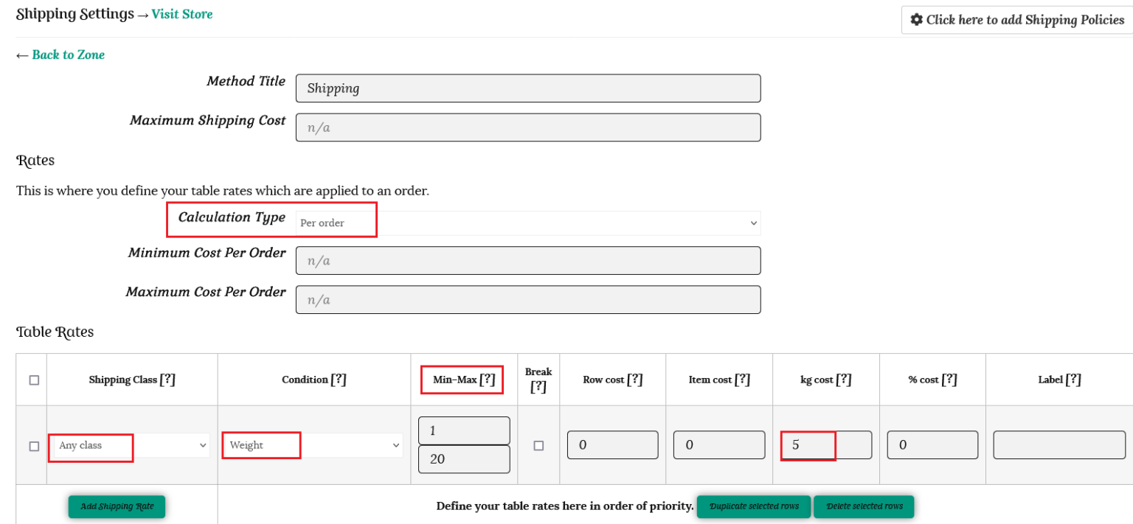Open the Calculation Type dropdown
The image size is (1133, 524).
[527, 223]
